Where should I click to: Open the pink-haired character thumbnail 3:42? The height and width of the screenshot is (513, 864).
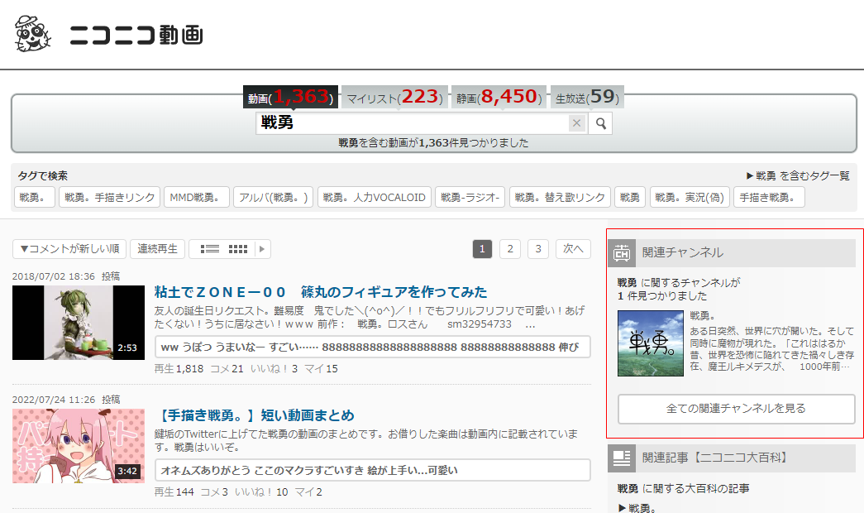pos(79,446)
